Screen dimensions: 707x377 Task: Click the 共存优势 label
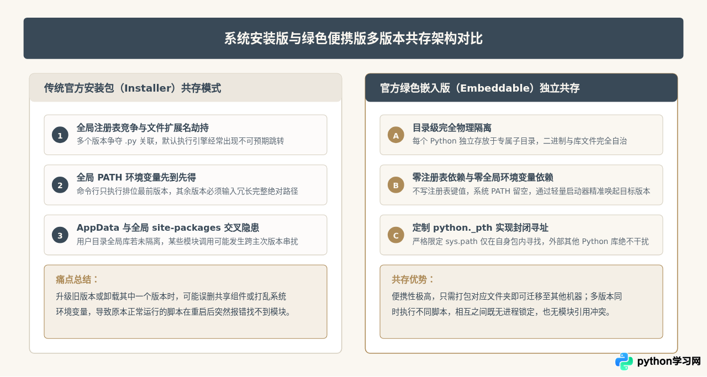413,279
